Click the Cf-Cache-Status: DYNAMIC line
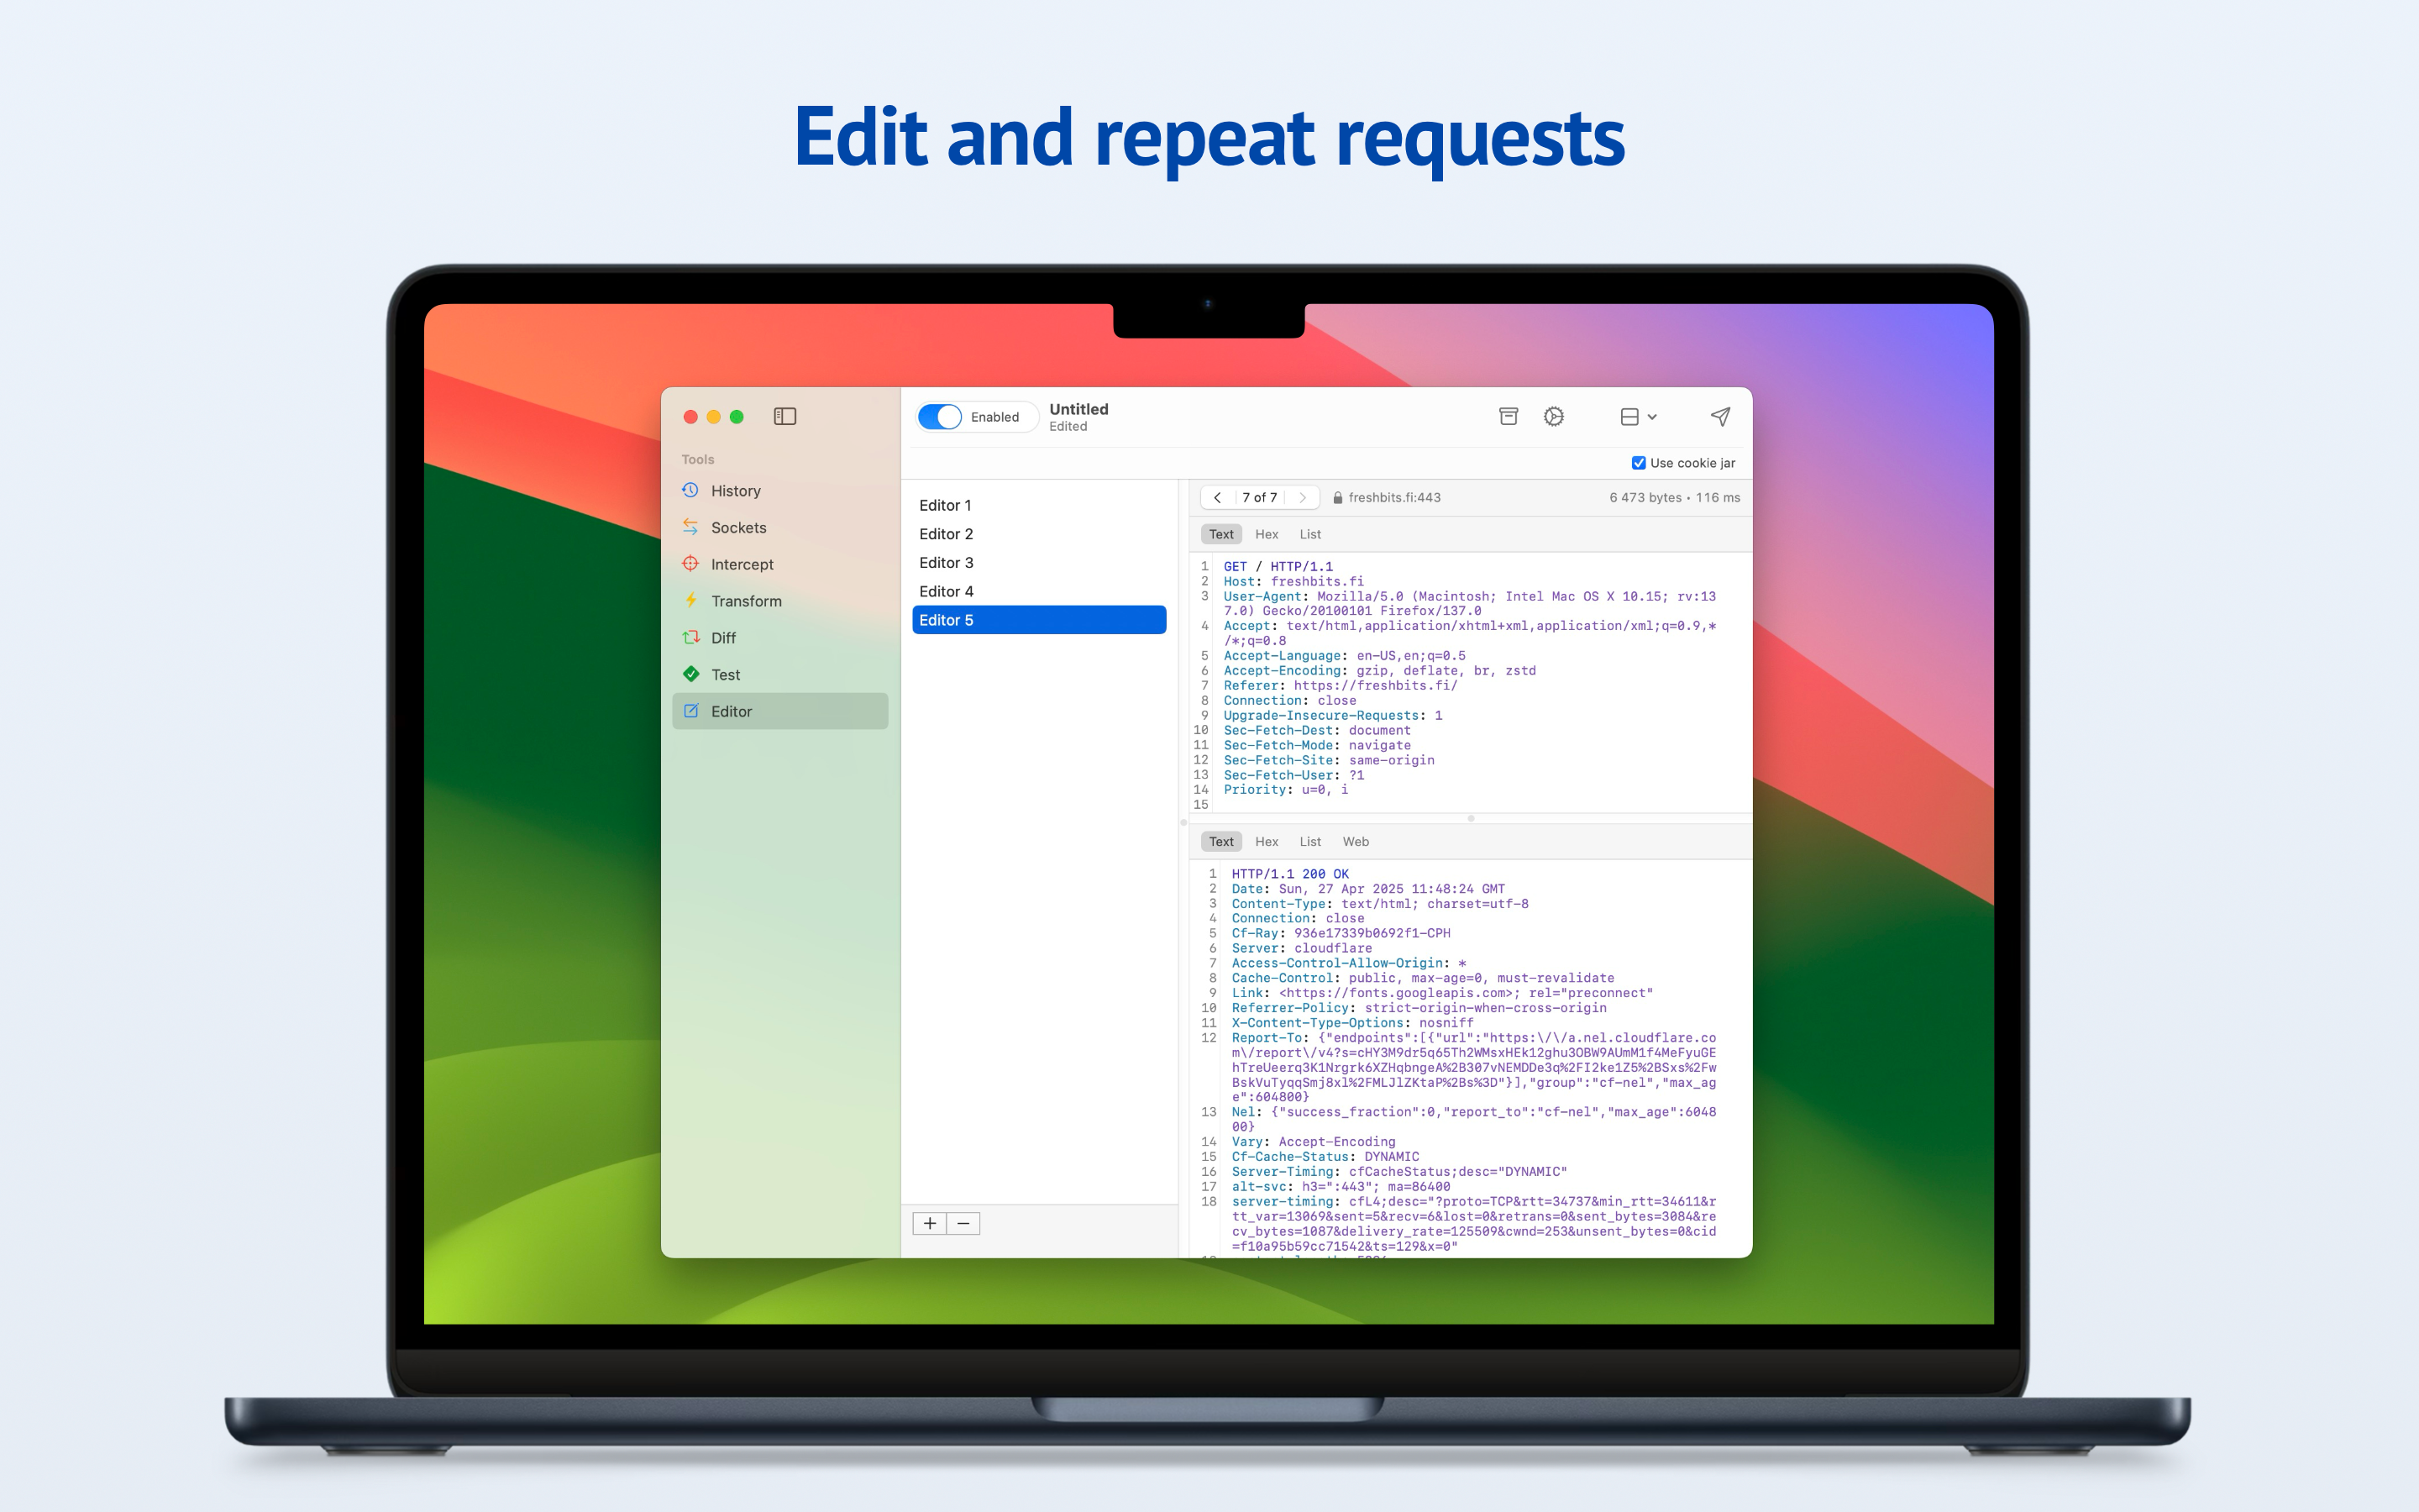This screenshot has height=1512, width=2419. point(1325,1157)
